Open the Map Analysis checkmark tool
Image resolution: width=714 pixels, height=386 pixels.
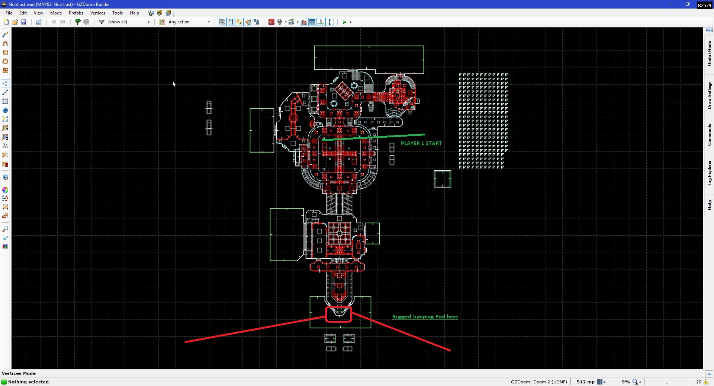[x=5, y=238]
